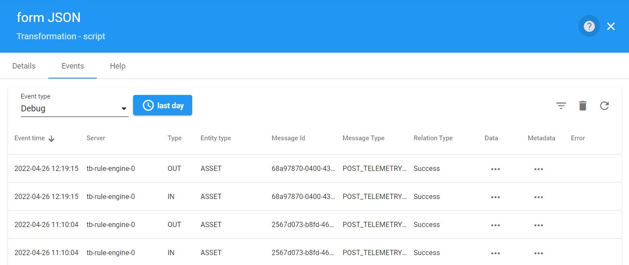Close the form JSON details panel
Image resolution: width=629 pixels, height=265 pixels.
(x=611, y=26)
